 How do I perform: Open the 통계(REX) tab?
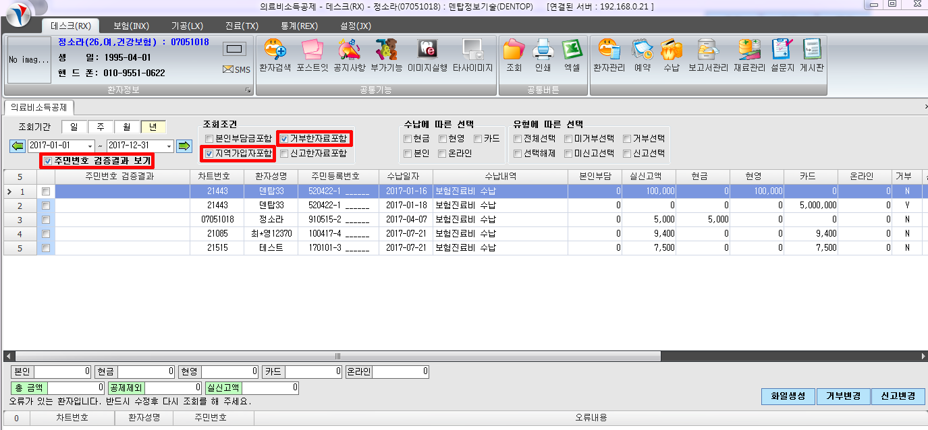pyautogui.click(x=299, y=26)
